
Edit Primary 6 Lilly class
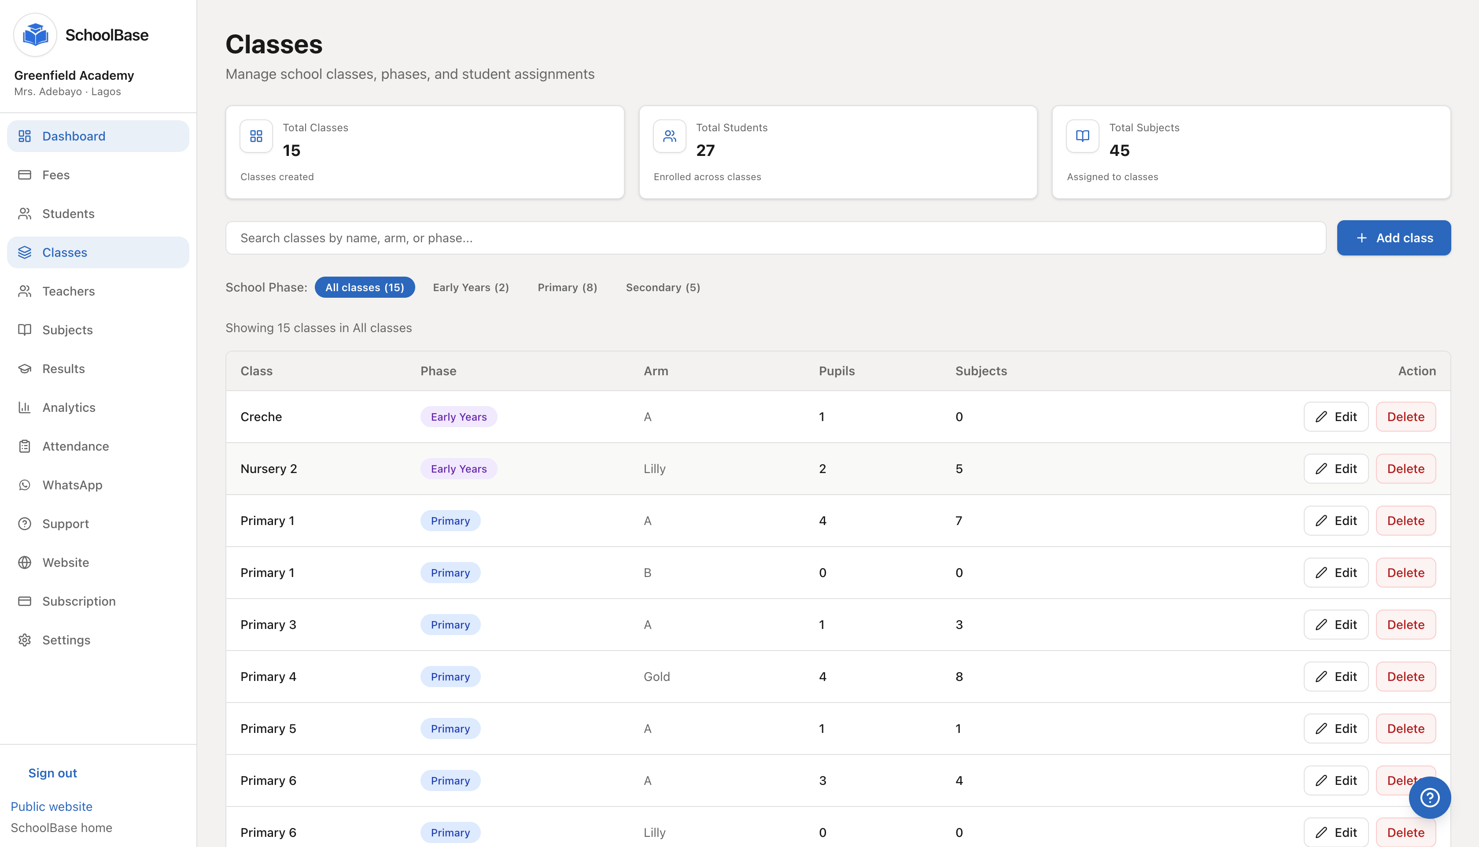pyautogui.click(x=1336, y=832)
